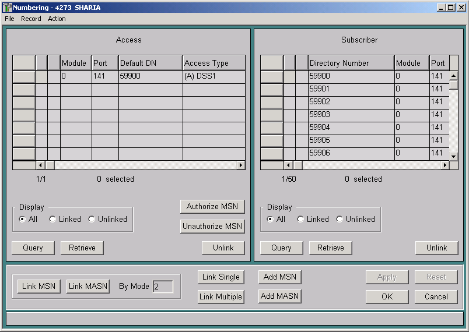Click Retrieve in the Subscriber panel

click(x=330, y=248)
